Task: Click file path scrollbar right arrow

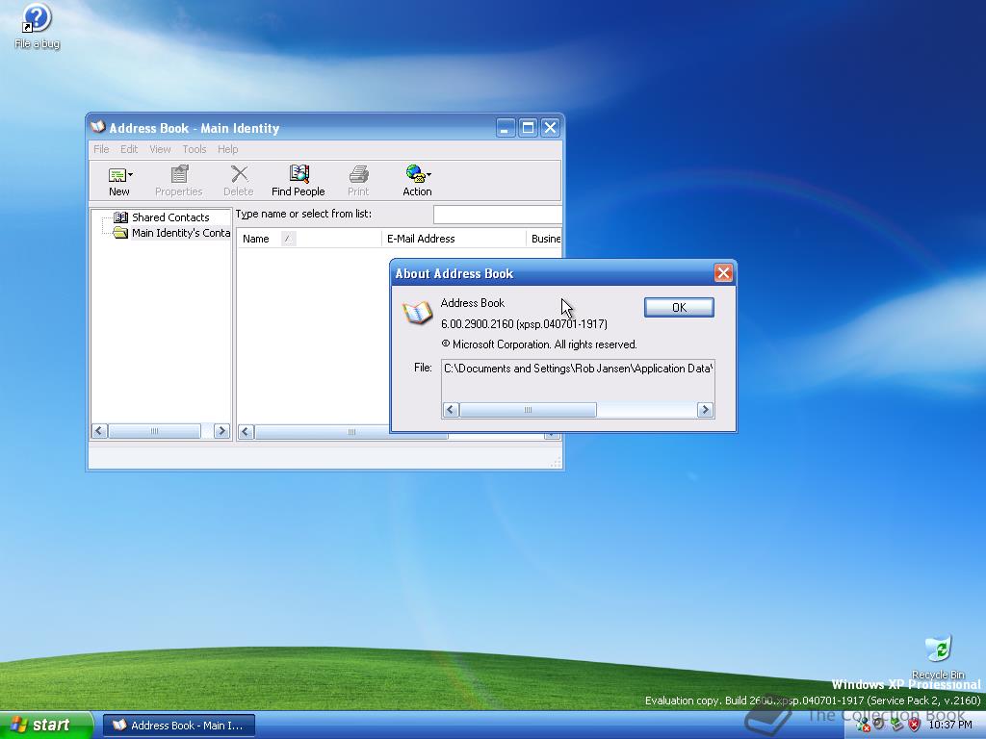Action: [x=705, y=410]
